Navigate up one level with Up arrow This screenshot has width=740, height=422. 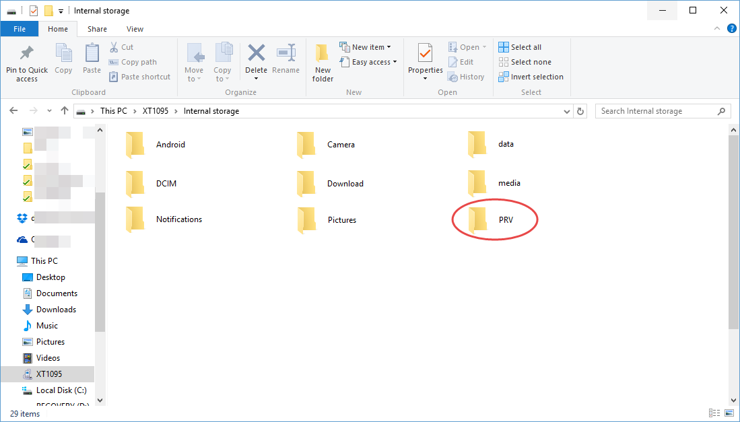(x=65, y=111)
